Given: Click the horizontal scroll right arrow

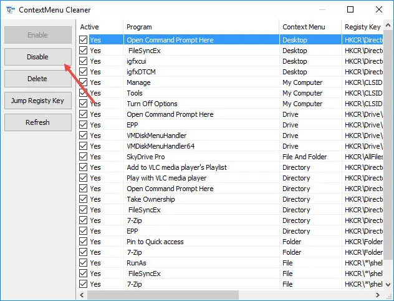Looking at the screenshot, I should click(378, 295).
